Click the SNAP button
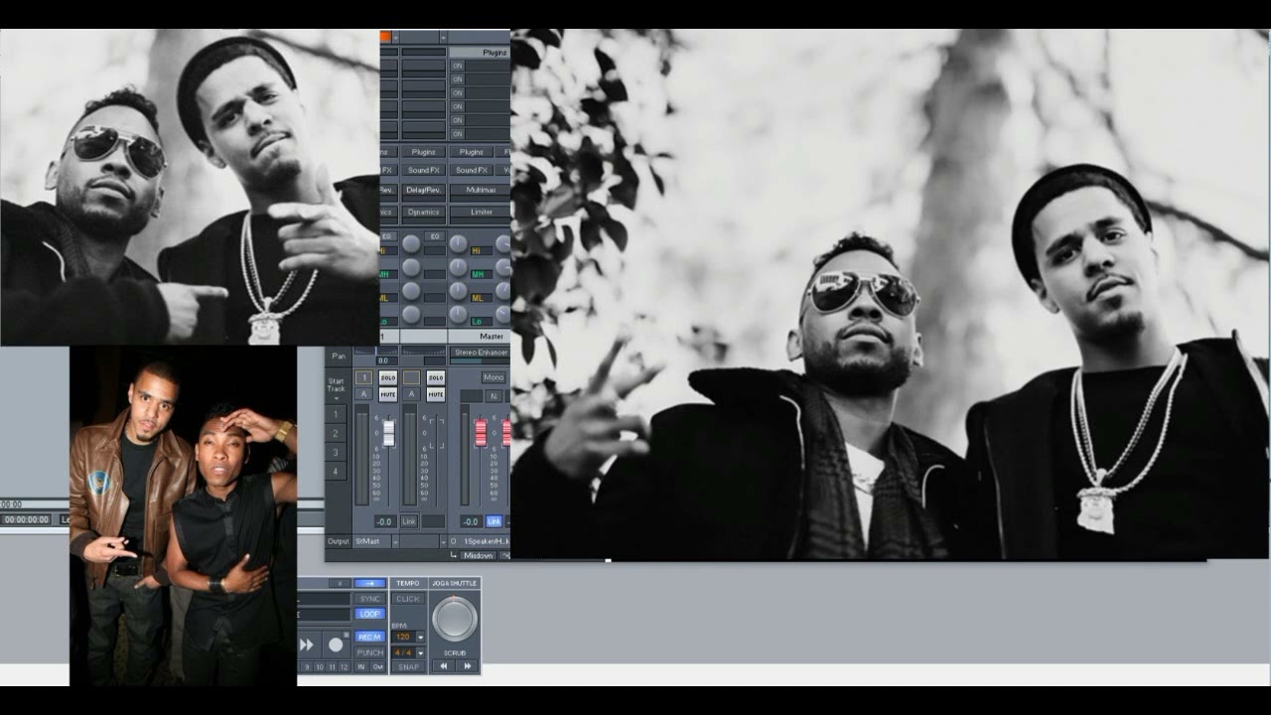 tap(408, 666)
